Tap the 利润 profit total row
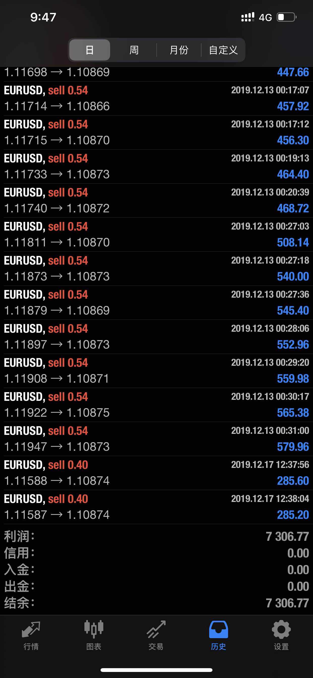This screenshot has height=678, width=313. [156, 536]
